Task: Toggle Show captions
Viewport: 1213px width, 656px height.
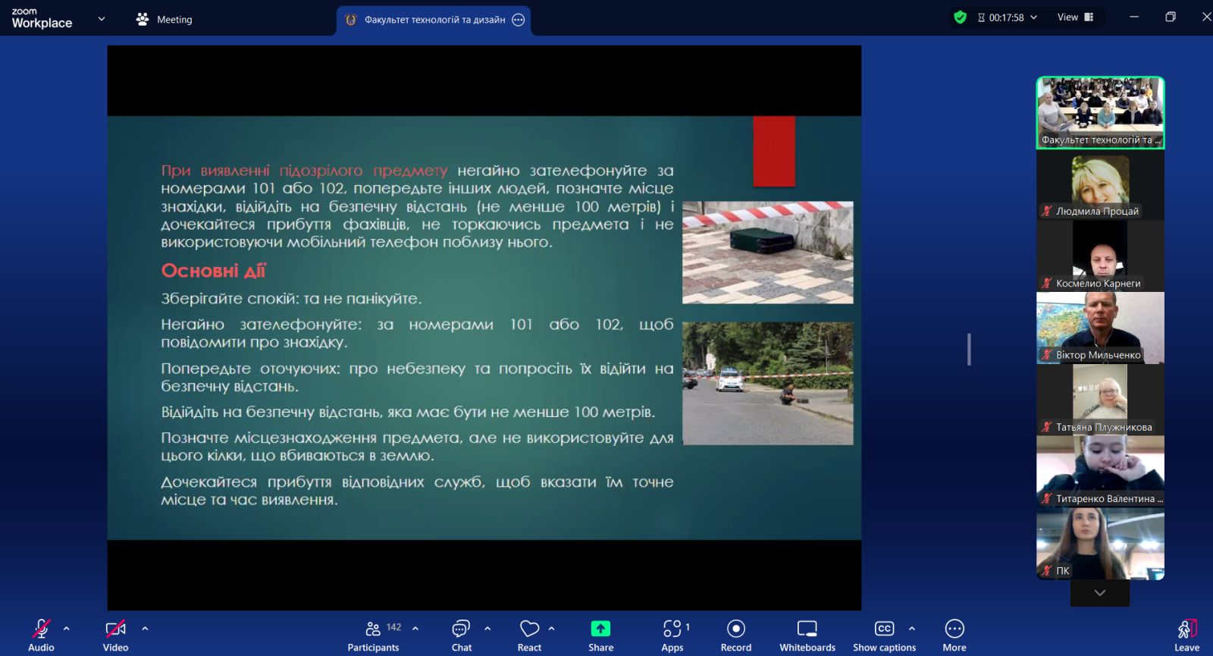Action: [884, 636]
